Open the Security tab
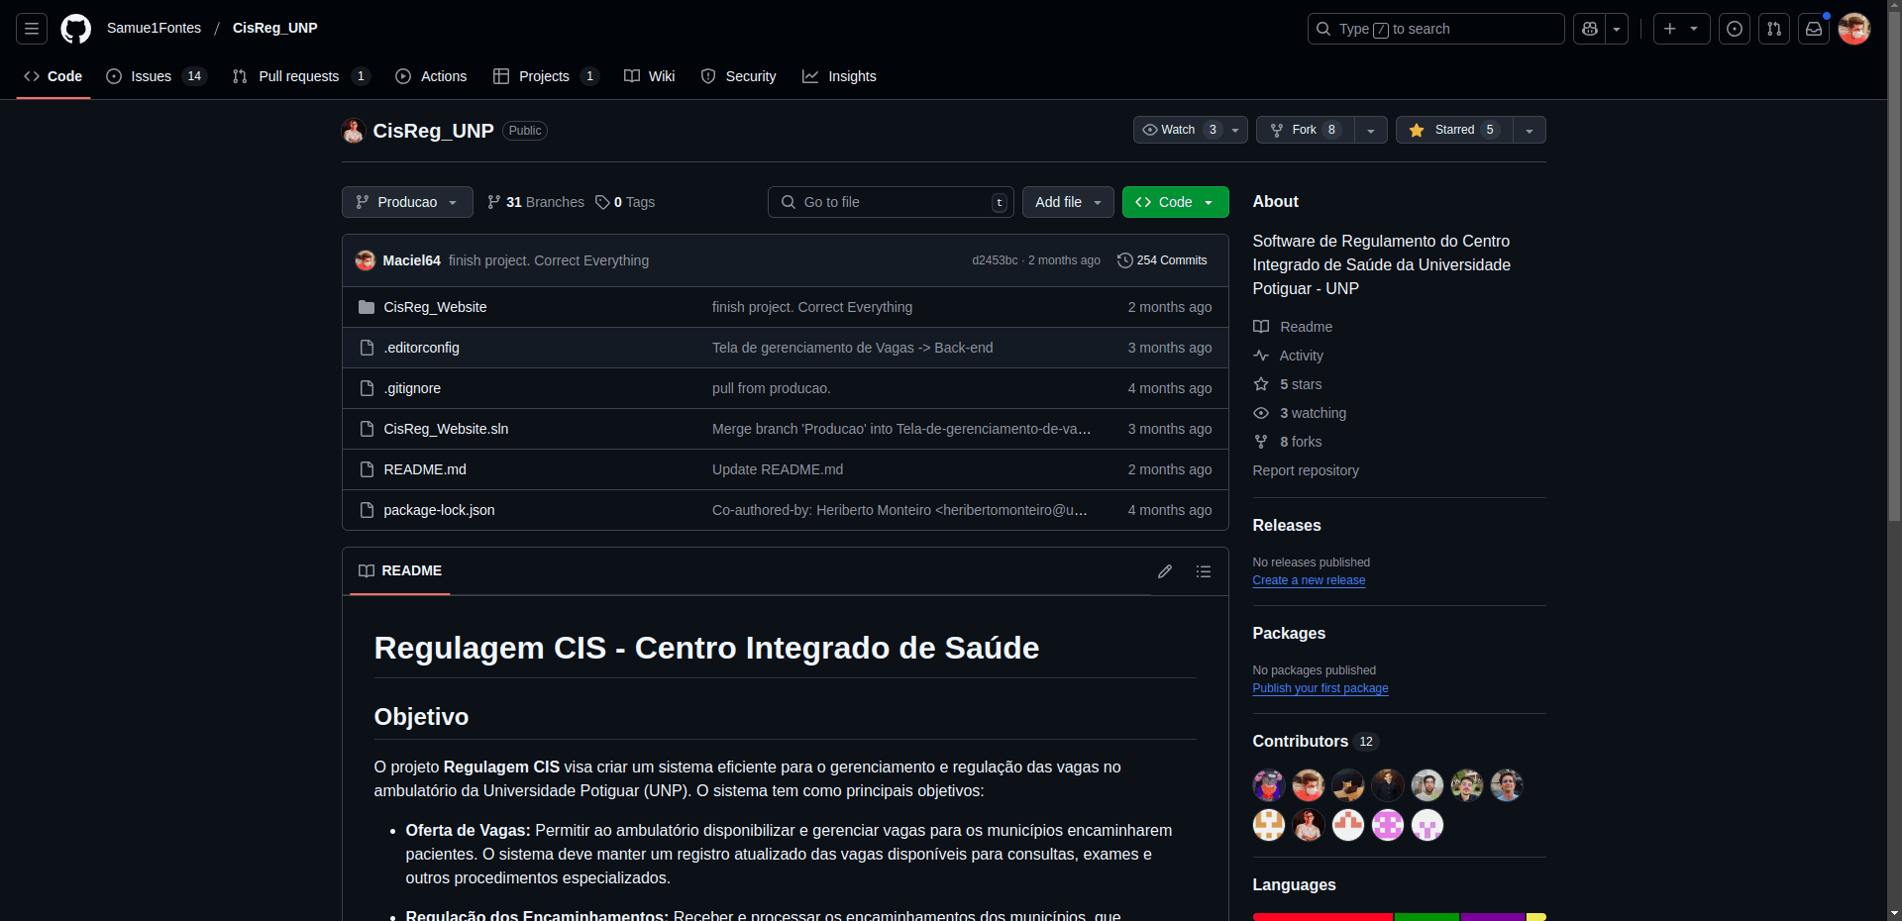The image size is (1902, 921). point(739,76)
